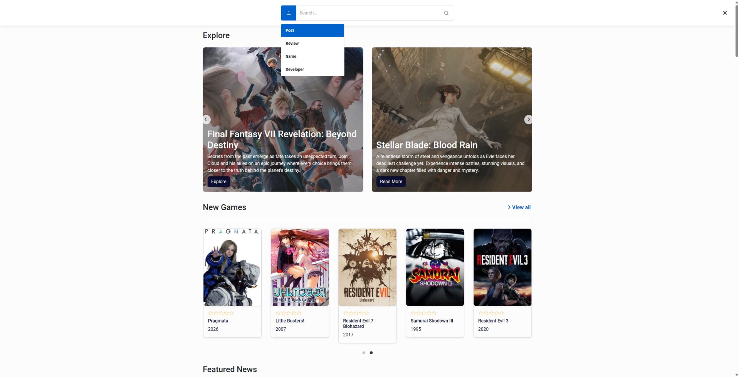Click Resident Evil 7 star rating

coord(356,313)
